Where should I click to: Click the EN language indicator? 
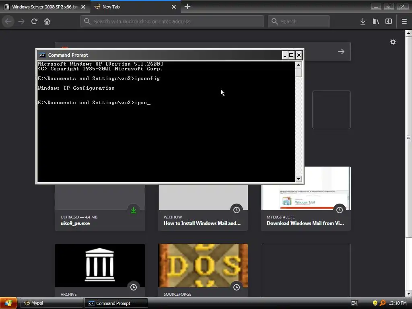(354, 303)
